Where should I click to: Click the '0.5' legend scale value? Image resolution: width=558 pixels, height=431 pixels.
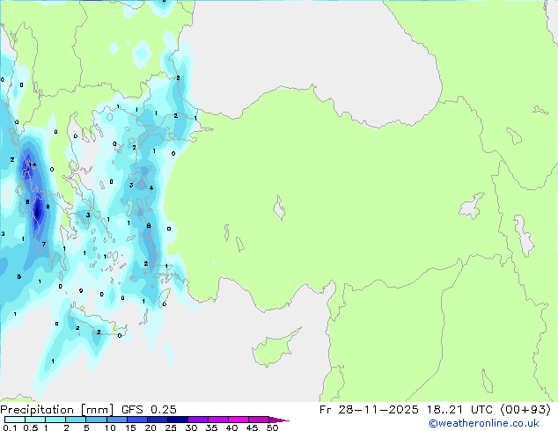(31, 427)
